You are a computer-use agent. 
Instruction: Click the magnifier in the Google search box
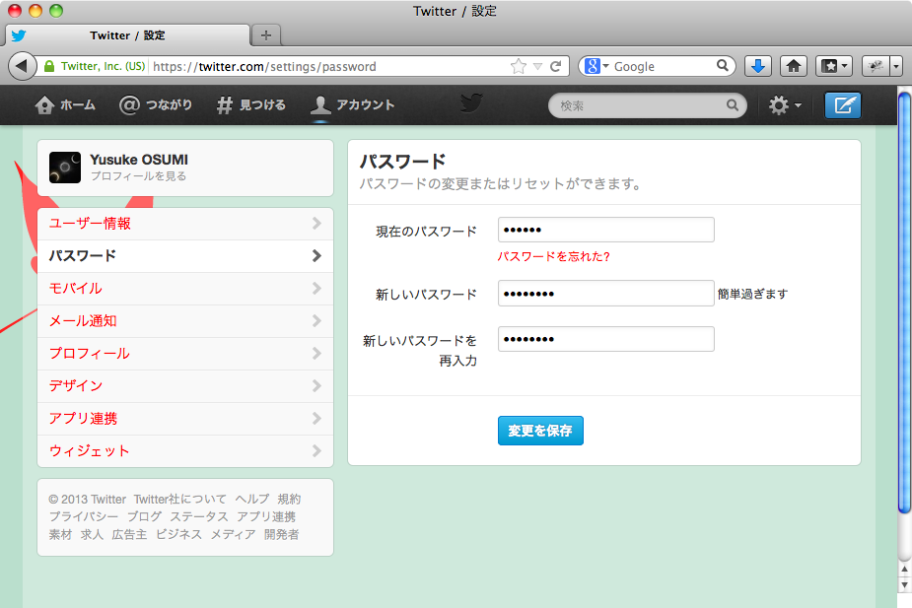(723, 66)
